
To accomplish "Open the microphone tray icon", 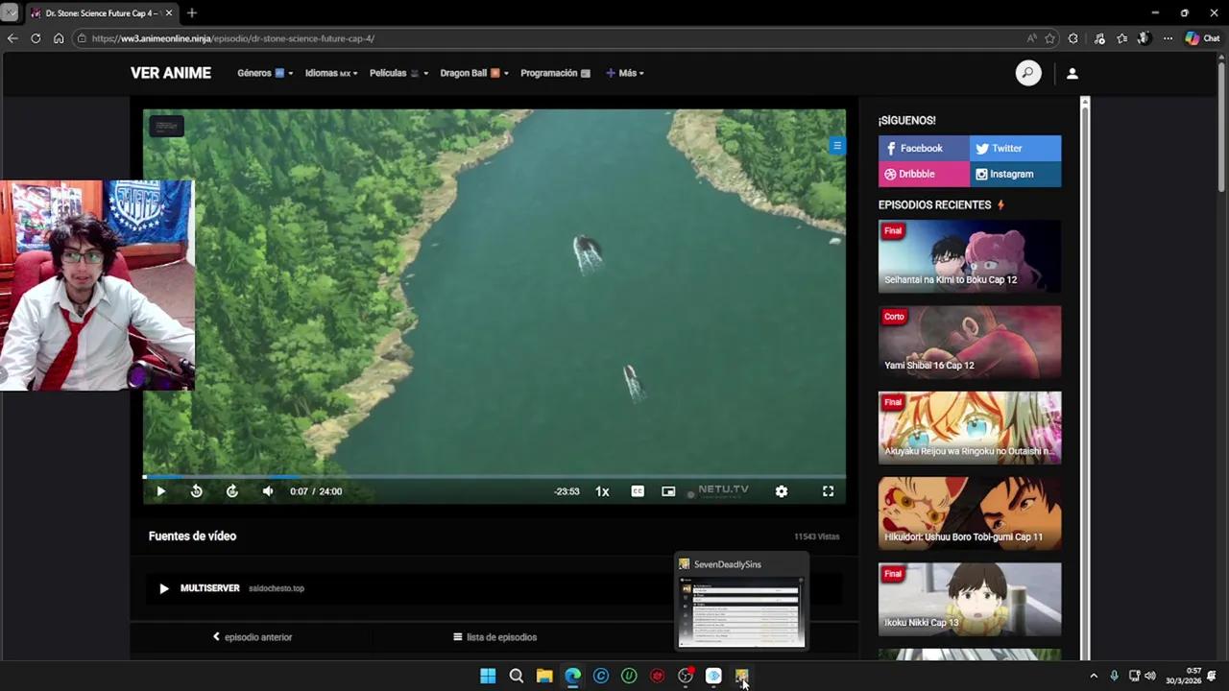I will tap(1114, 676).
